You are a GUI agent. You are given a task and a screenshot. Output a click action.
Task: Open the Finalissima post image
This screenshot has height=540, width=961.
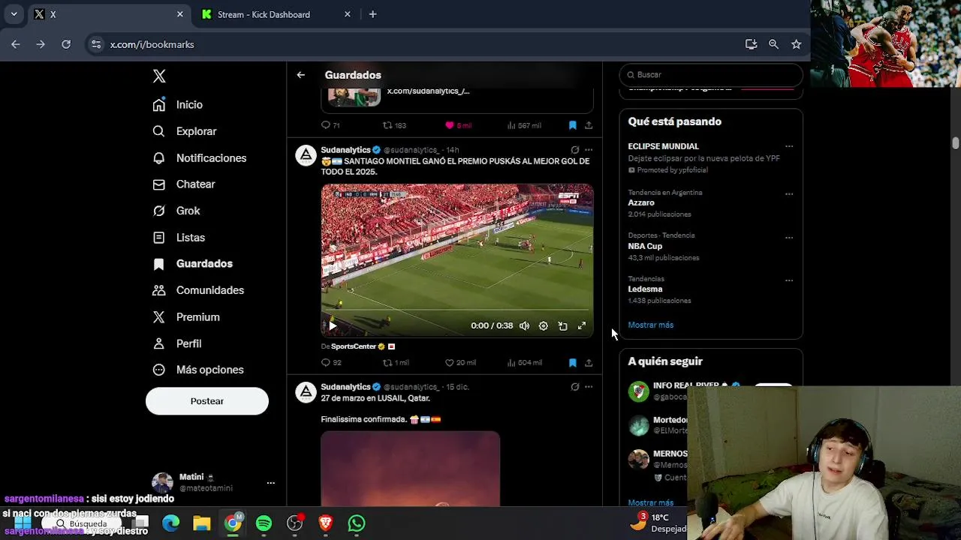410,469
